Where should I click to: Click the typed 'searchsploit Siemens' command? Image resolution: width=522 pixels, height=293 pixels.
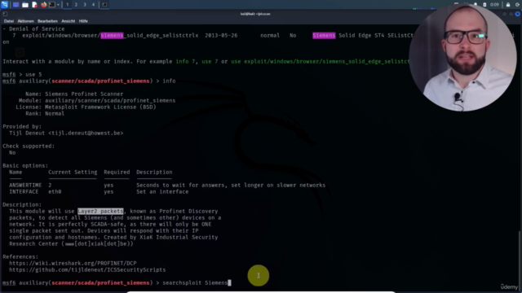click(x=195, y=282)
